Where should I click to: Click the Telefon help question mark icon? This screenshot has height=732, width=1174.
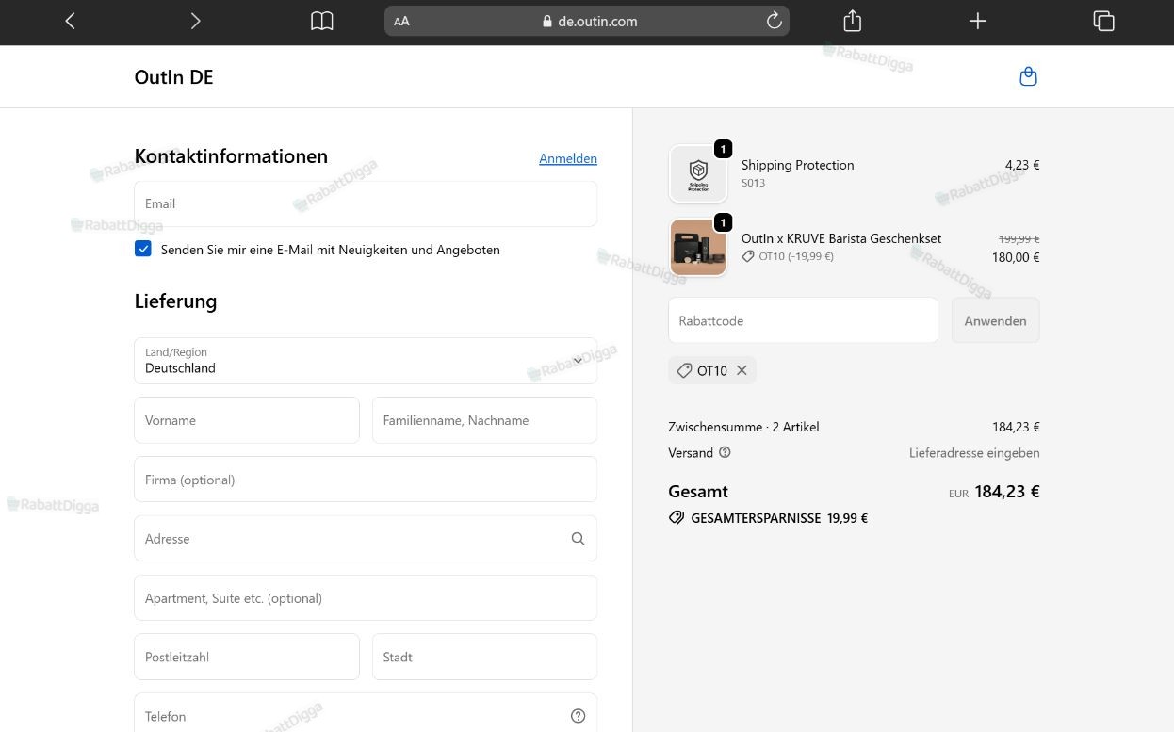[x=578, y=716]
